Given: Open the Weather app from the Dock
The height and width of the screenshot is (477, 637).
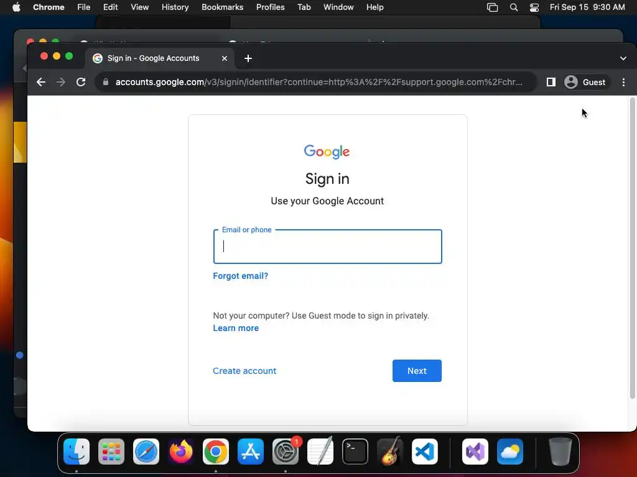Looking at the screenshot, I should (510, 452).
